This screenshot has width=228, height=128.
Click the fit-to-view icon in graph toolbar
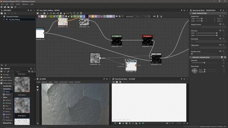(x=38, y=13)
